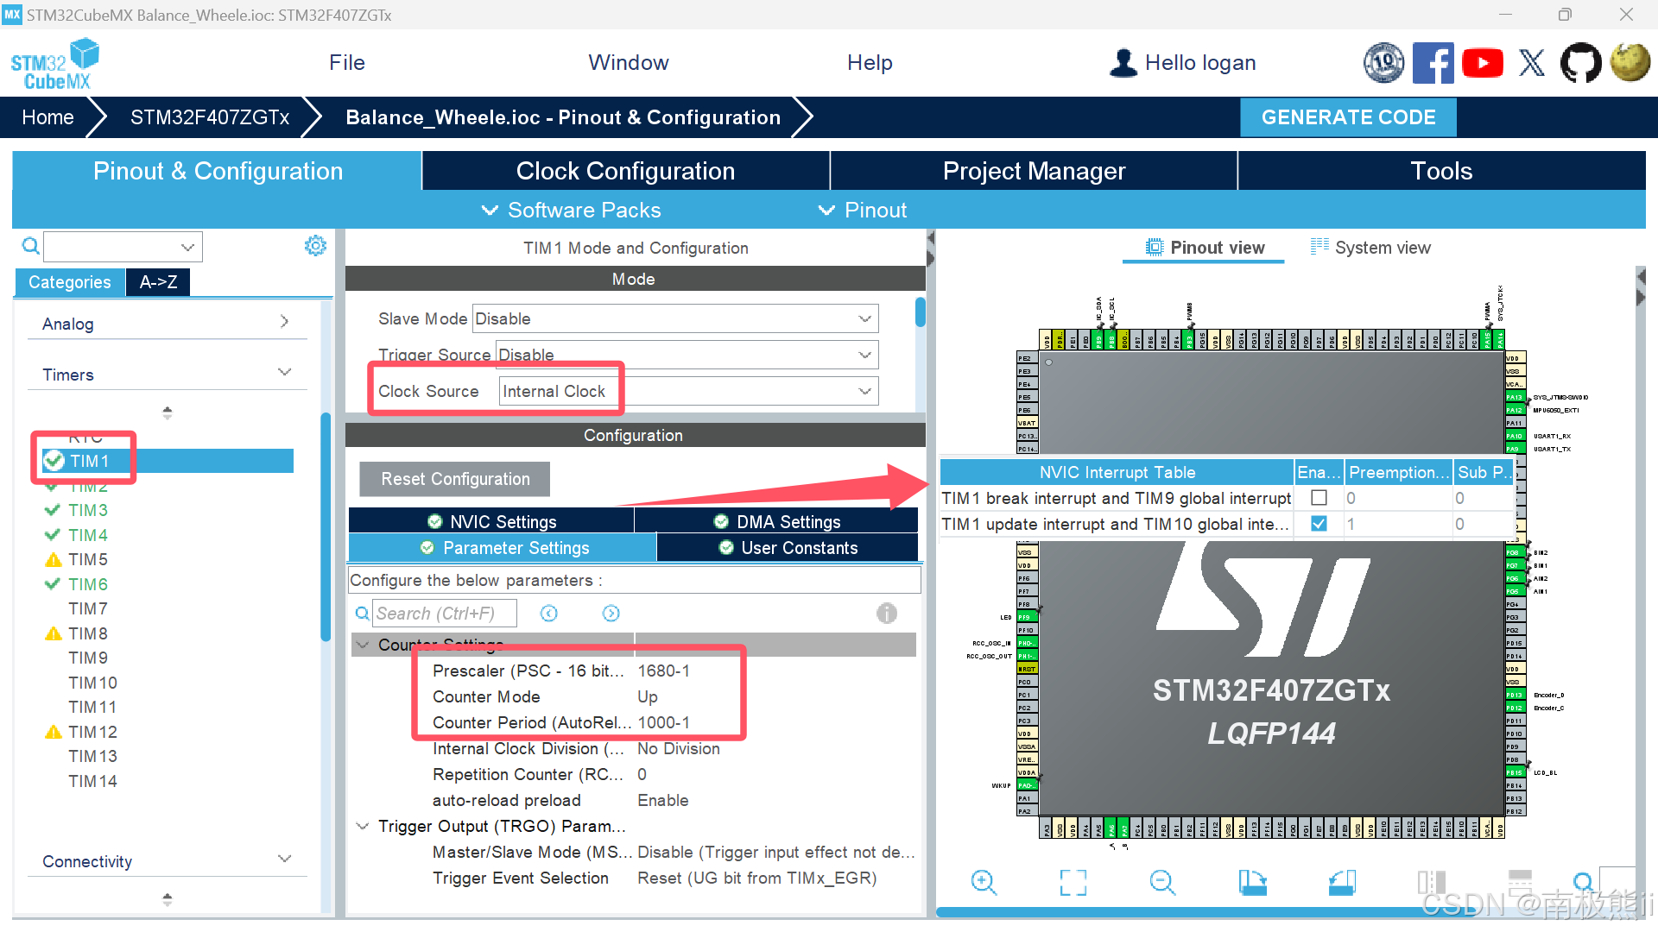
Task: Toggle horizontal split view icon
Action: (x=1520, y=882)
